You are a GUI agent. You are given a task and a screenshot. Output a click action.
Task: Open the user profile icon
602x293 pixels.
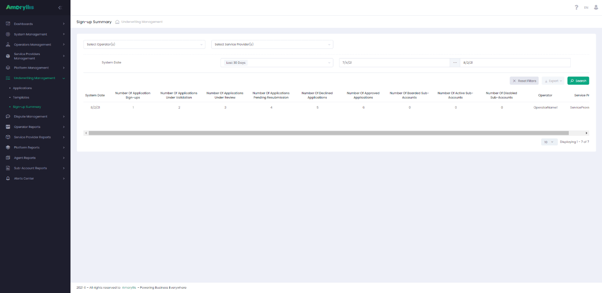596,7
